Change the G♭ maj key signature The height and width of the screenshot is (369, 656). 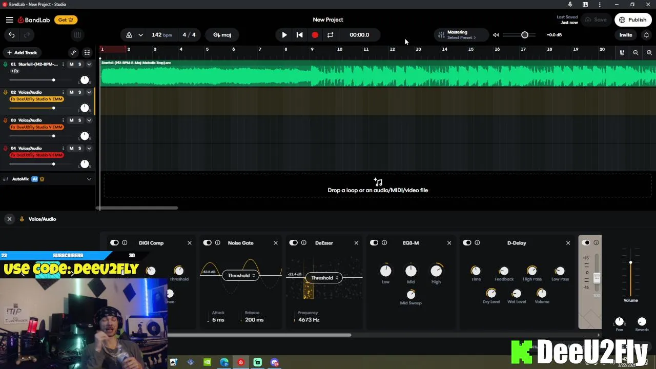coord(222,35)
